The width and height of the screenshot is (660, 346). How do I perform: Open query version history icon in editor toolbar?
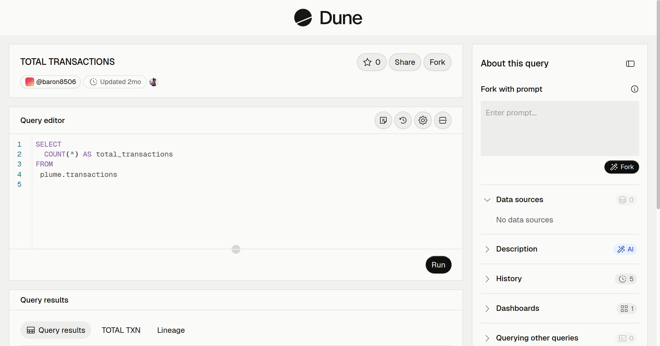(403, 120)
